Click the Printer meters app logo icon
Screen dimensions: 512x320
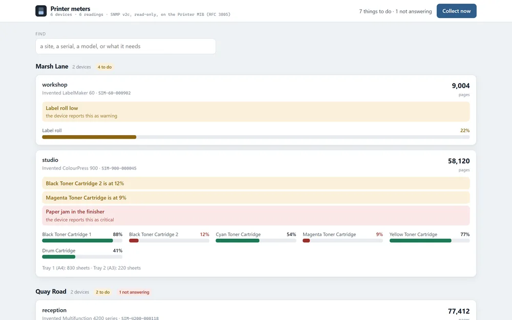(41, 11)
